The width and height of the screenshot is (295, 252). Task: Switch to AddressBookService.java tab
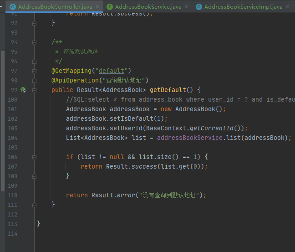(x=148, y=7)
